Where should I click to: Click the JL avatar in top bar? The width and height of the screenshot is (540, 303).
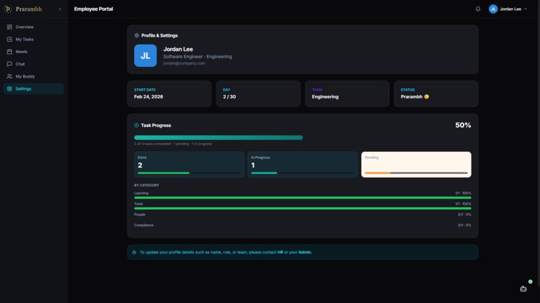click(493, 9)
